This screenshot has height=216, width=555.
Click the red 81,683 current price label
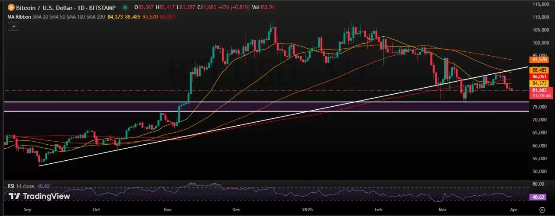click(x=540, y=90)
